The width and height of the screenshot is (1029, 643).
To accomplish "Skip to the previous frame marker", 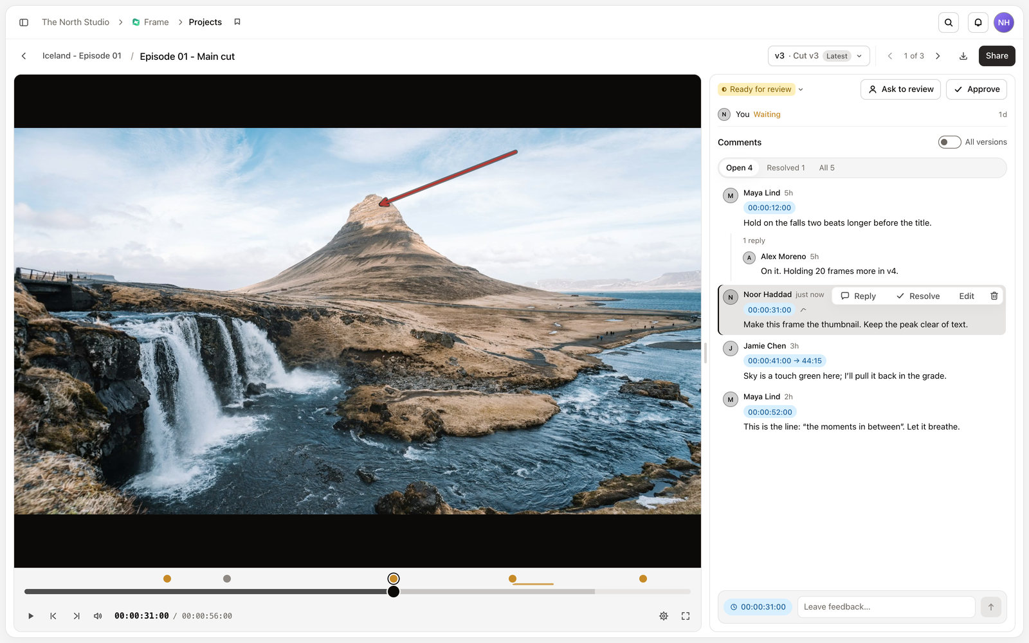I will [53, 616].
